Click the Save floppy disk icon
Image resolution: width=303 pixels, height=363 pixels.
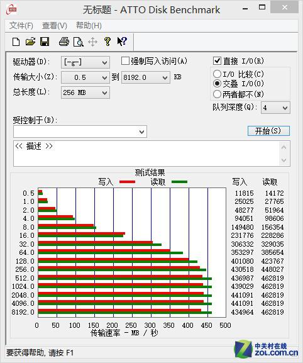(45, 42)
